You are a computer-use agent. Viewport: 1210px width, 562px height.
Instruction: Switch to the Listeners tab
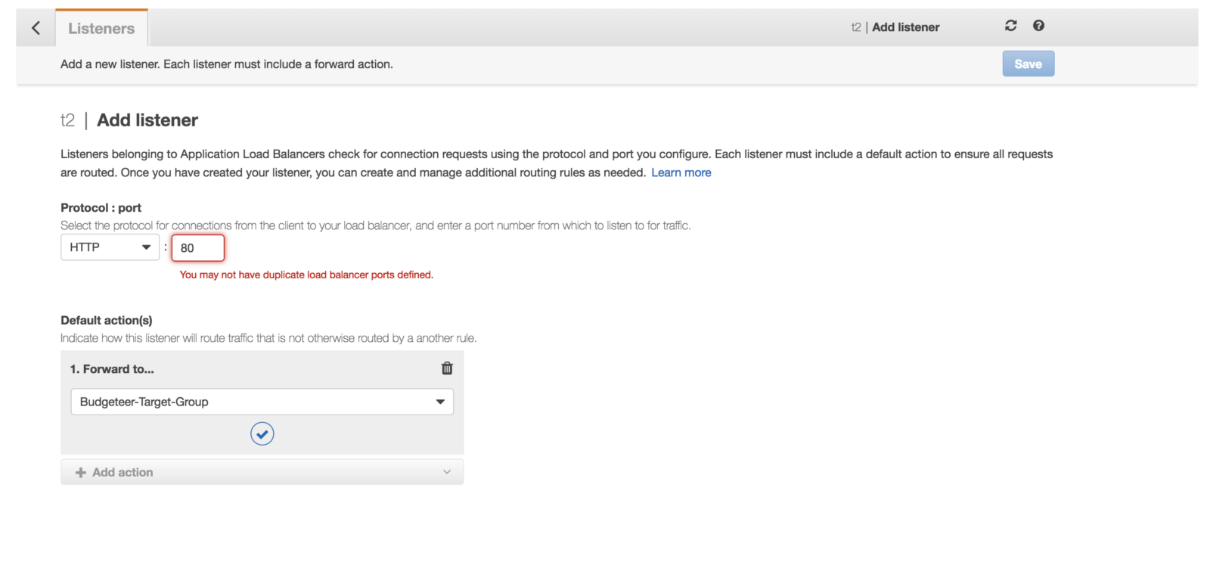(101, 29)
